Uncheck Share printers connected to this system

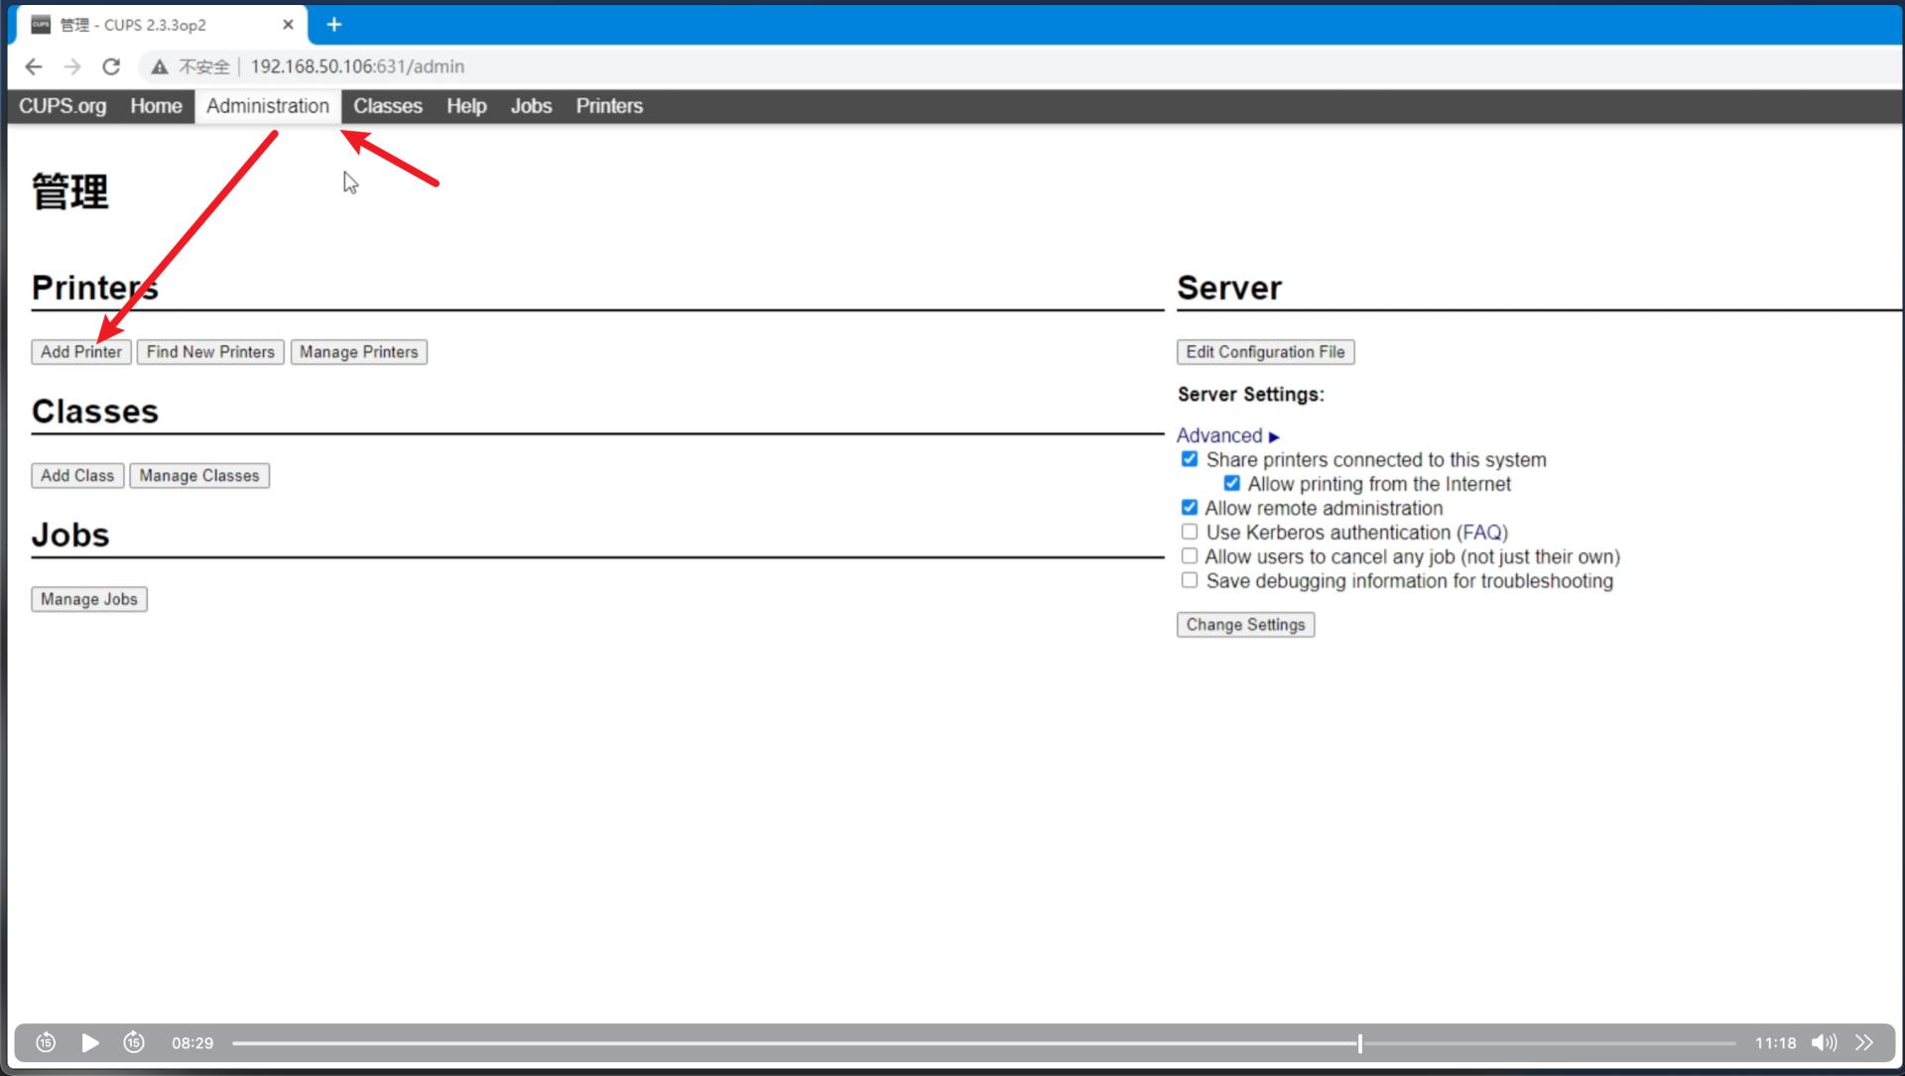1190,459
